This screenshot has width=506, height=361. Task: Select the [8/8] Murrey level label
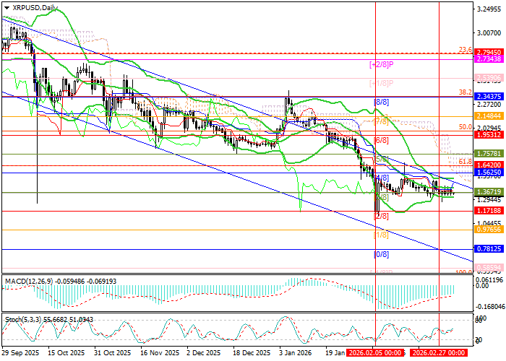[x=381, y=103]
